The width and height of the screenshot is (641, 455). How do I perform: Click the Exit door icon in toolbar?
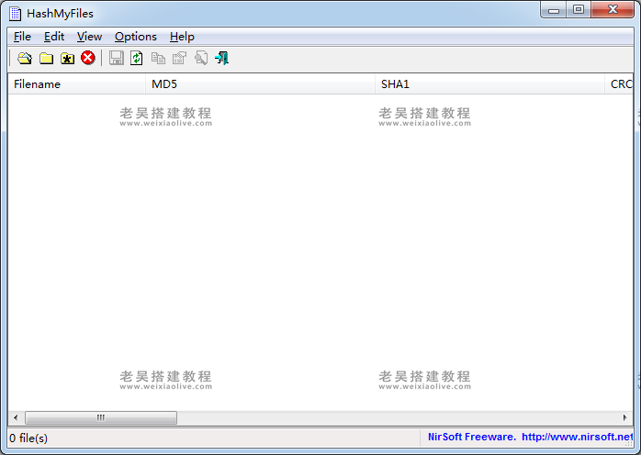point(221,59)
